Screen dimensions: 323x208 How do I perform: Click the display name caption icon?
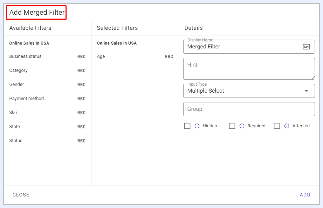[306, 47]
